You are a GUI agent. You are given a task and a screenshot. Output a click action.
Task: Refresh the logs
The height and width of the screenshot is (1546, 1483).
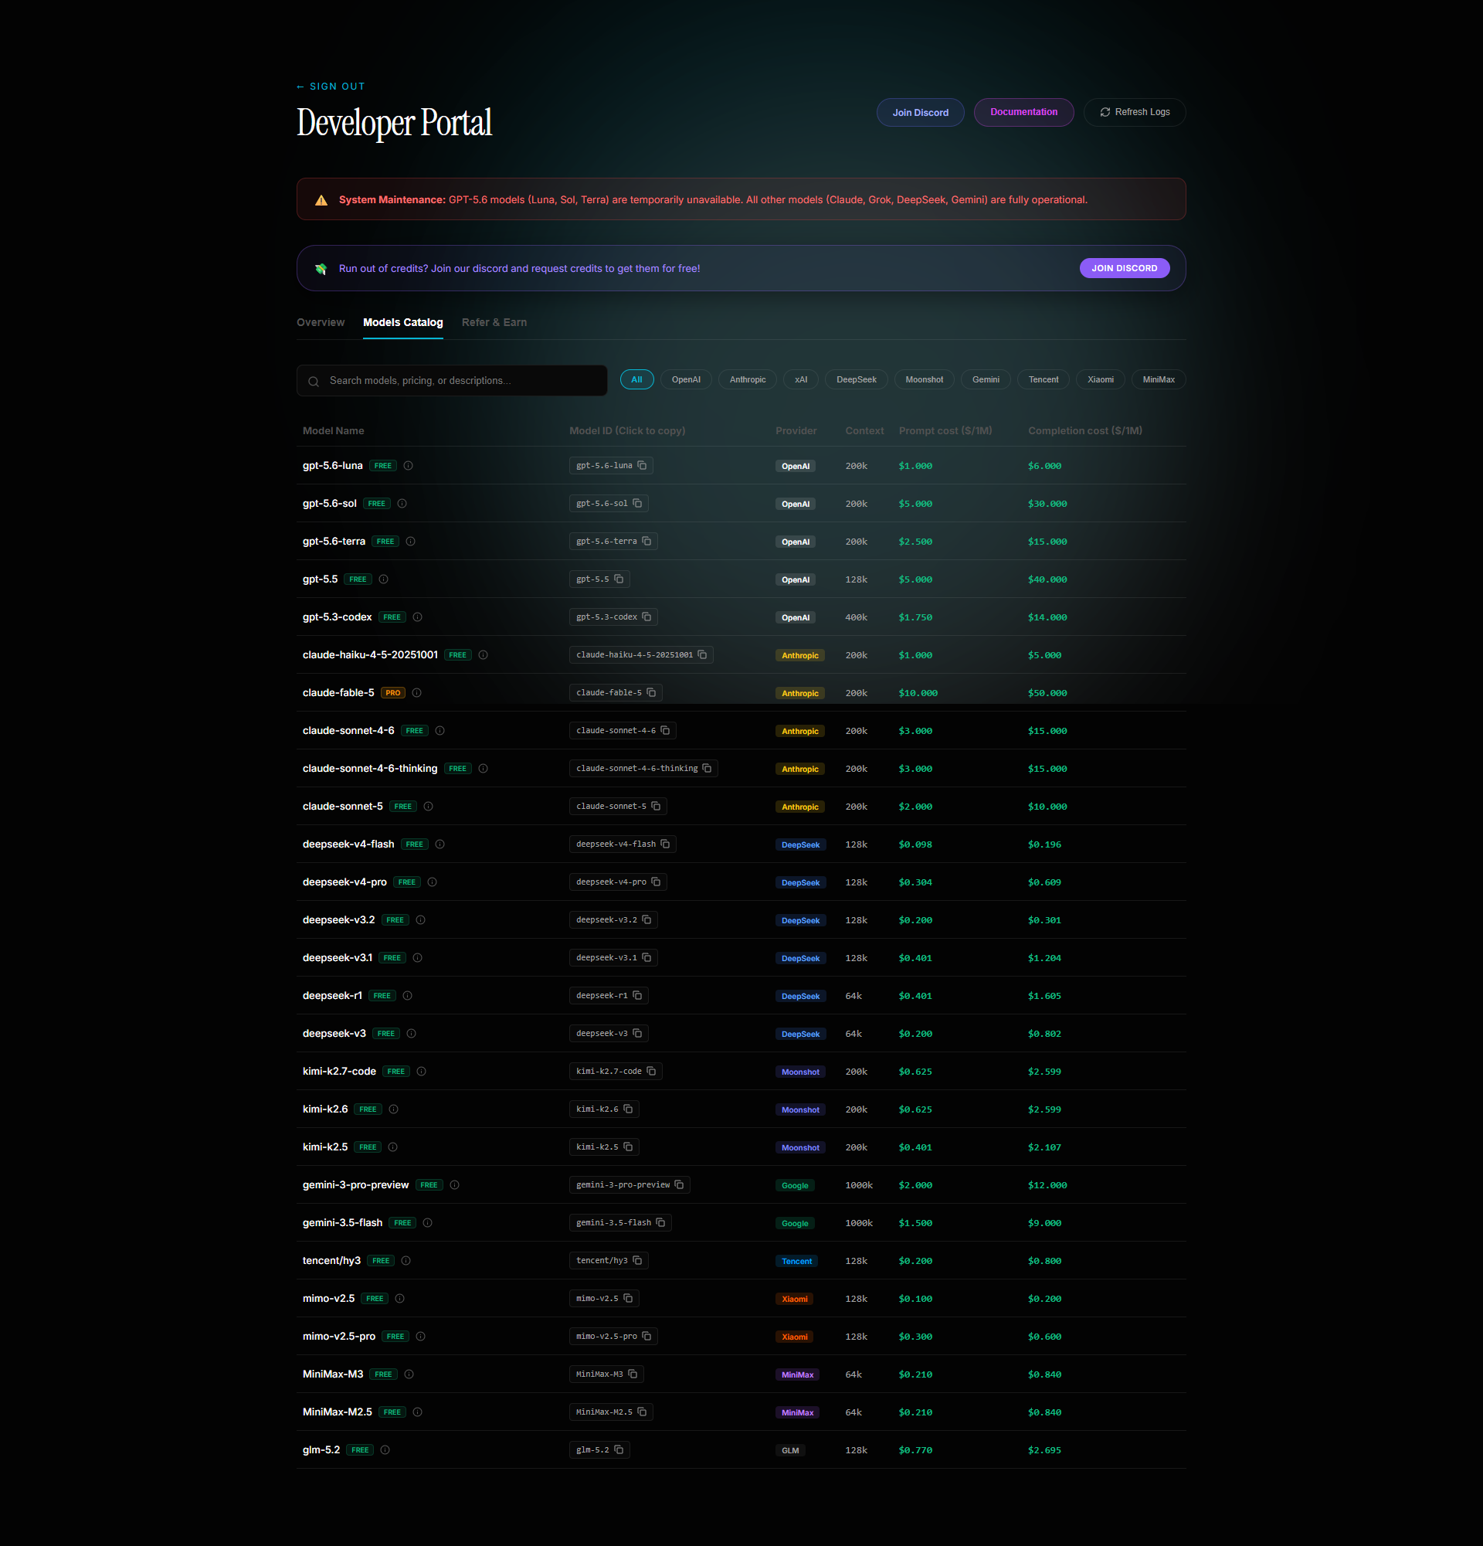pos(1135,112)
